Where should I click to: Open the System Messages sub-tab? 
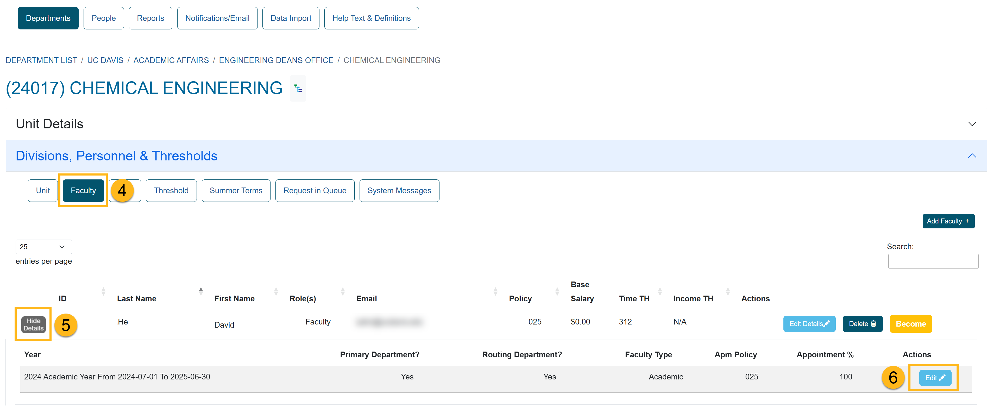tap(399, 190)
